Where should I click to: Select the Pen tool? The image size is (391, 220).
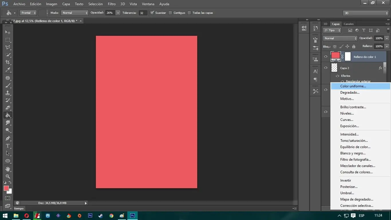coord(8,138)
